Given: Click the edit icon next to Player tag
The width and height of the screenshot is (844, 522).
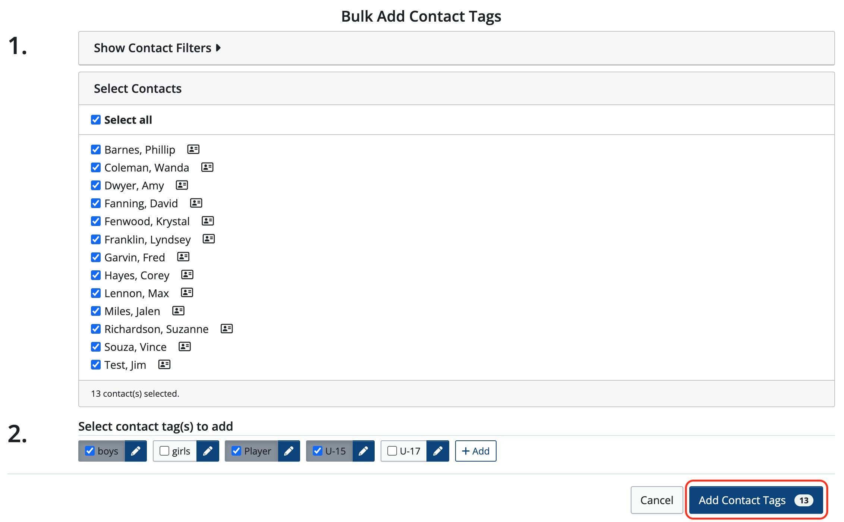Looking at the screenshot, I should pyautogui.click(x=288, y=450).
